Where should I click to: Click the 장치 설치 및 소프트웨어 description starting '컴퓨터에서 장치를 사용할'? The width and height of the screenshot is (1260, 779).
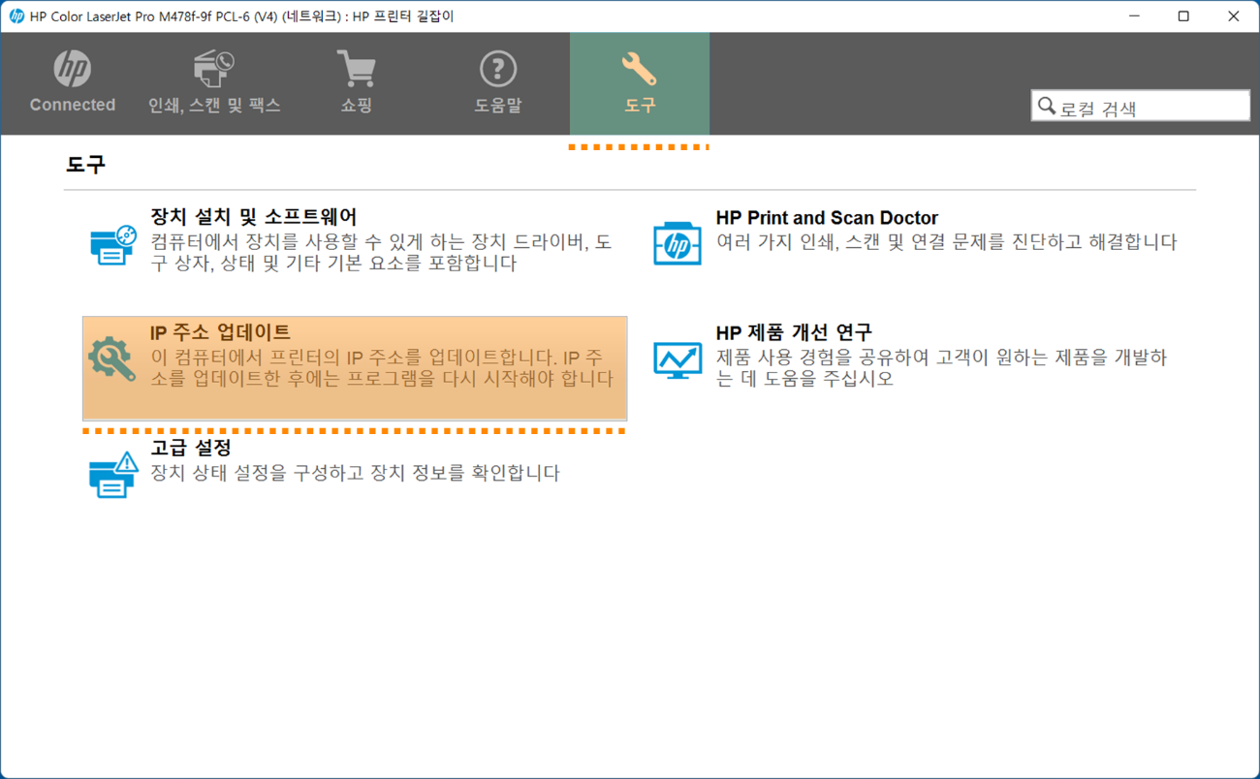[x=381, y=252]
